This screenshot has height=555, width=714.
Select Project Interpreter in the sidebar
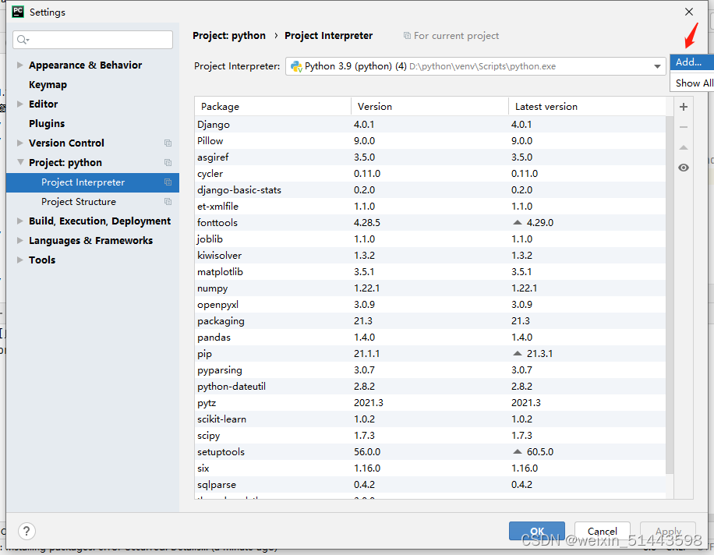93,182
